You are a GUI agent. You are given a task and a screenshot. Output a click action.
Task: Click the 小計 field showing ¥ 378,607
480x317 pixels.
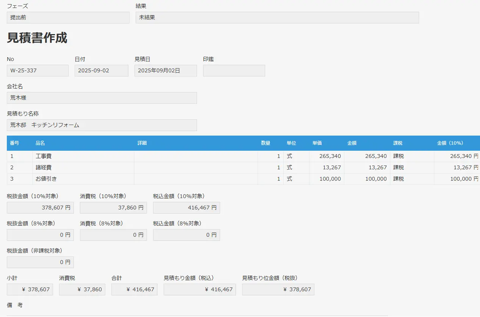[30, 289]
